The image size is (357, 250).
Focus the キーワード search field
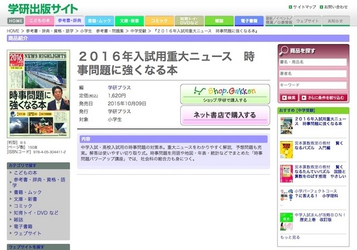[313, 85]
